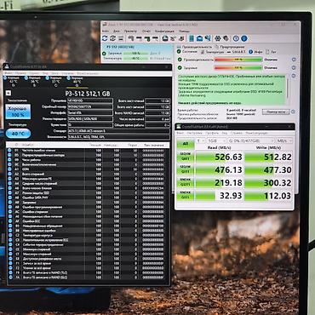
Task: Run the SEQ1M Q8T1 test in CrystalDiskMark
Action: tap(186, 157)
